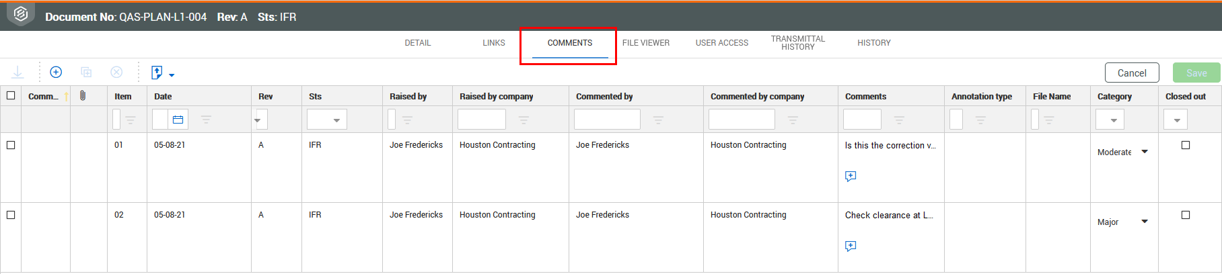Viewport: 1222px width, 274px height.
Task: Expand the Sts filter dropdown
Action: (x=336, y=120)
